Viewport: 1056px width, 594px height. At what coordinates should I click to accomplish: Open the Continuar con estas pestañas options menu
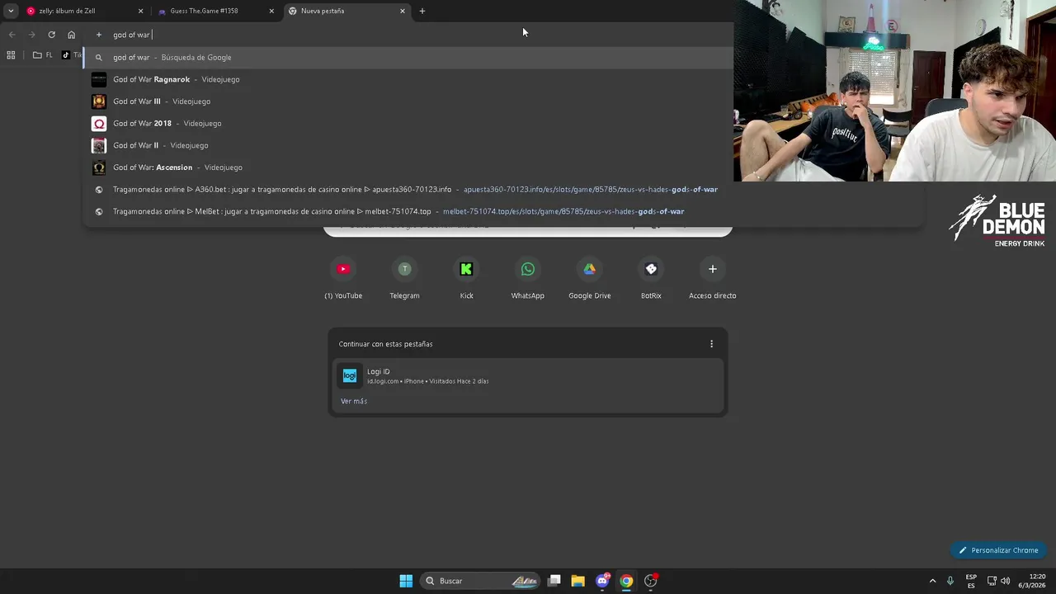pos(711,344)
